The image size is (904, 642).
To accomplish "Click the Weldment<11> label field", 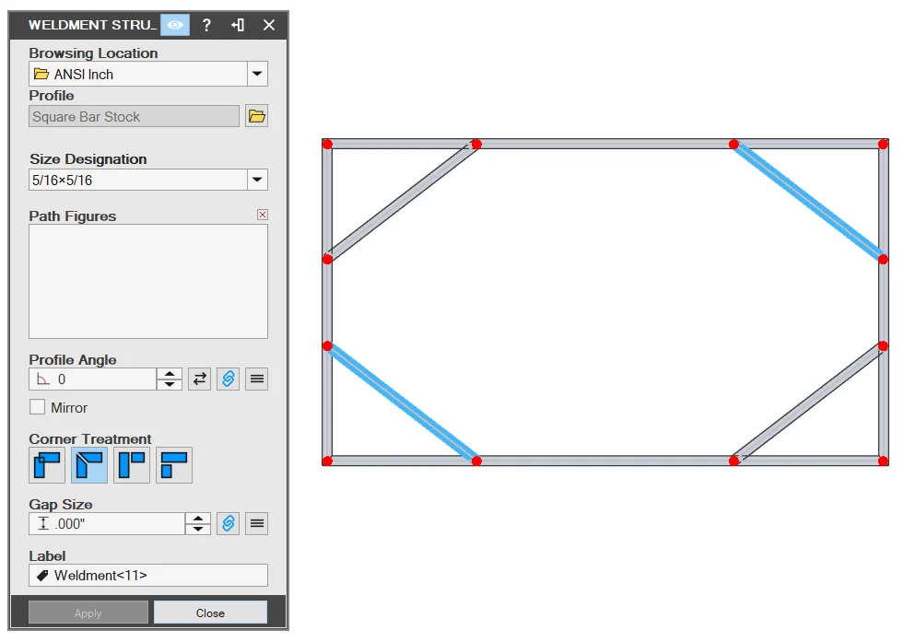I will (148, 575).
